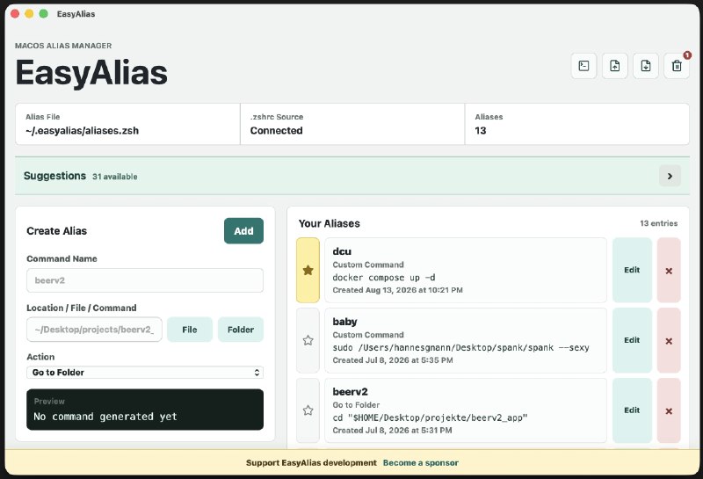The width and height of the screenshot is (703, 479).
Task: Click the cd beerv2_app command text
Action: pyautogui.click(x=430, y=417)
